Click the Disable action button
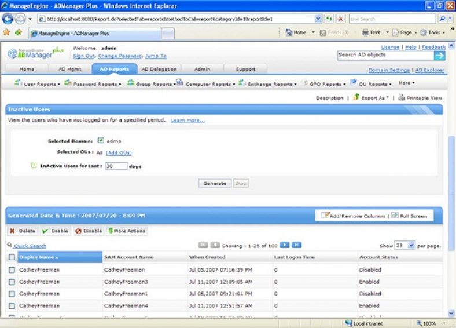 [x=89, y=231]
